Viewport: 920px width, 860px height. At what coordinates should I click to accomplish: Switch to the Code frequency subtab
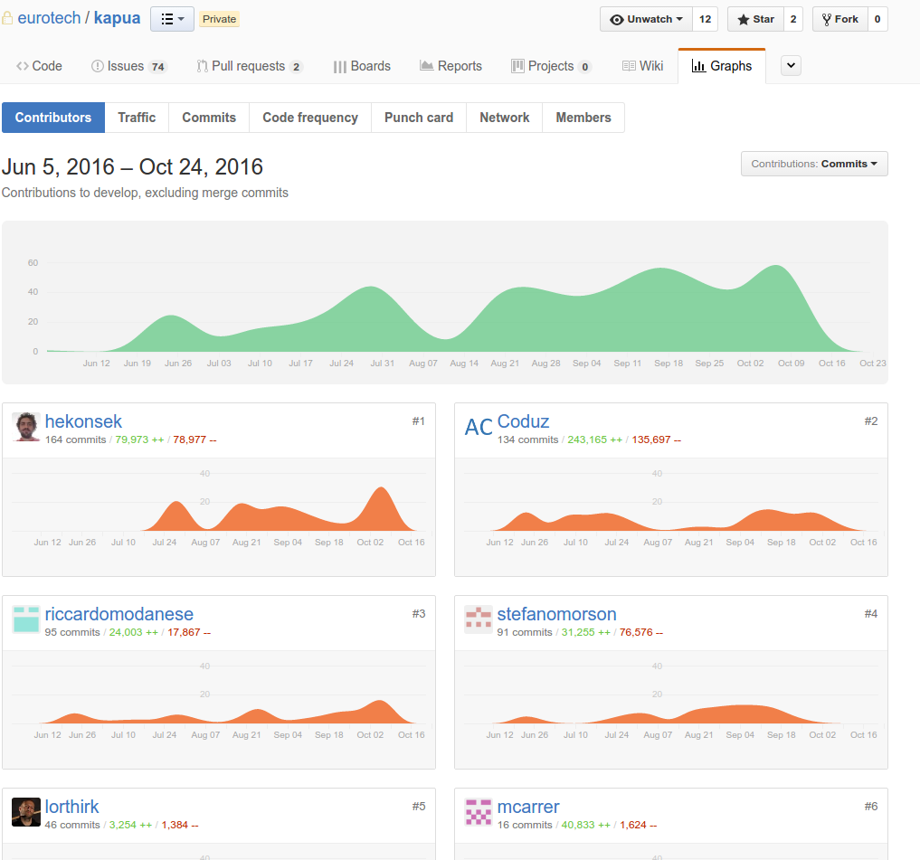click(x=310, y=118)
